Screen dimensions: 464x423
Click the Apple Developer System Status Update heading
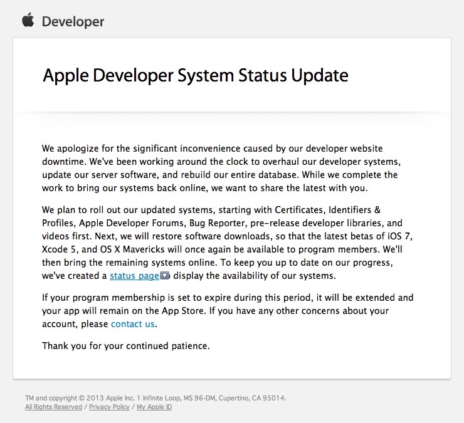[195, 75]
